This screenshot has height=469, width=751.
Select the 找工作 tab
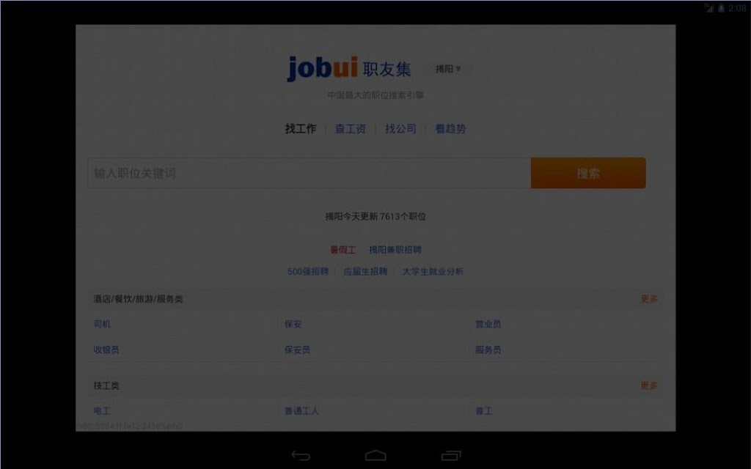click(x=300, y=128)
